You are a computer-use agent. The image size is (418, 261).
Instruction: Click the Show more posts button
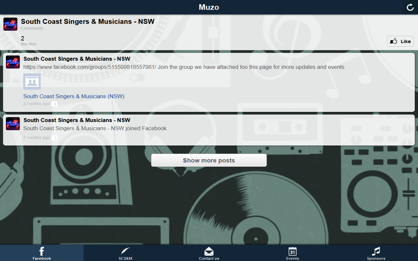click(209, 160)
